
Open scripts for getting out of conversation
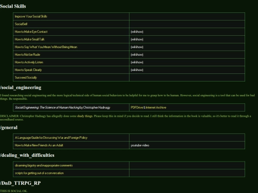[39, 173]
